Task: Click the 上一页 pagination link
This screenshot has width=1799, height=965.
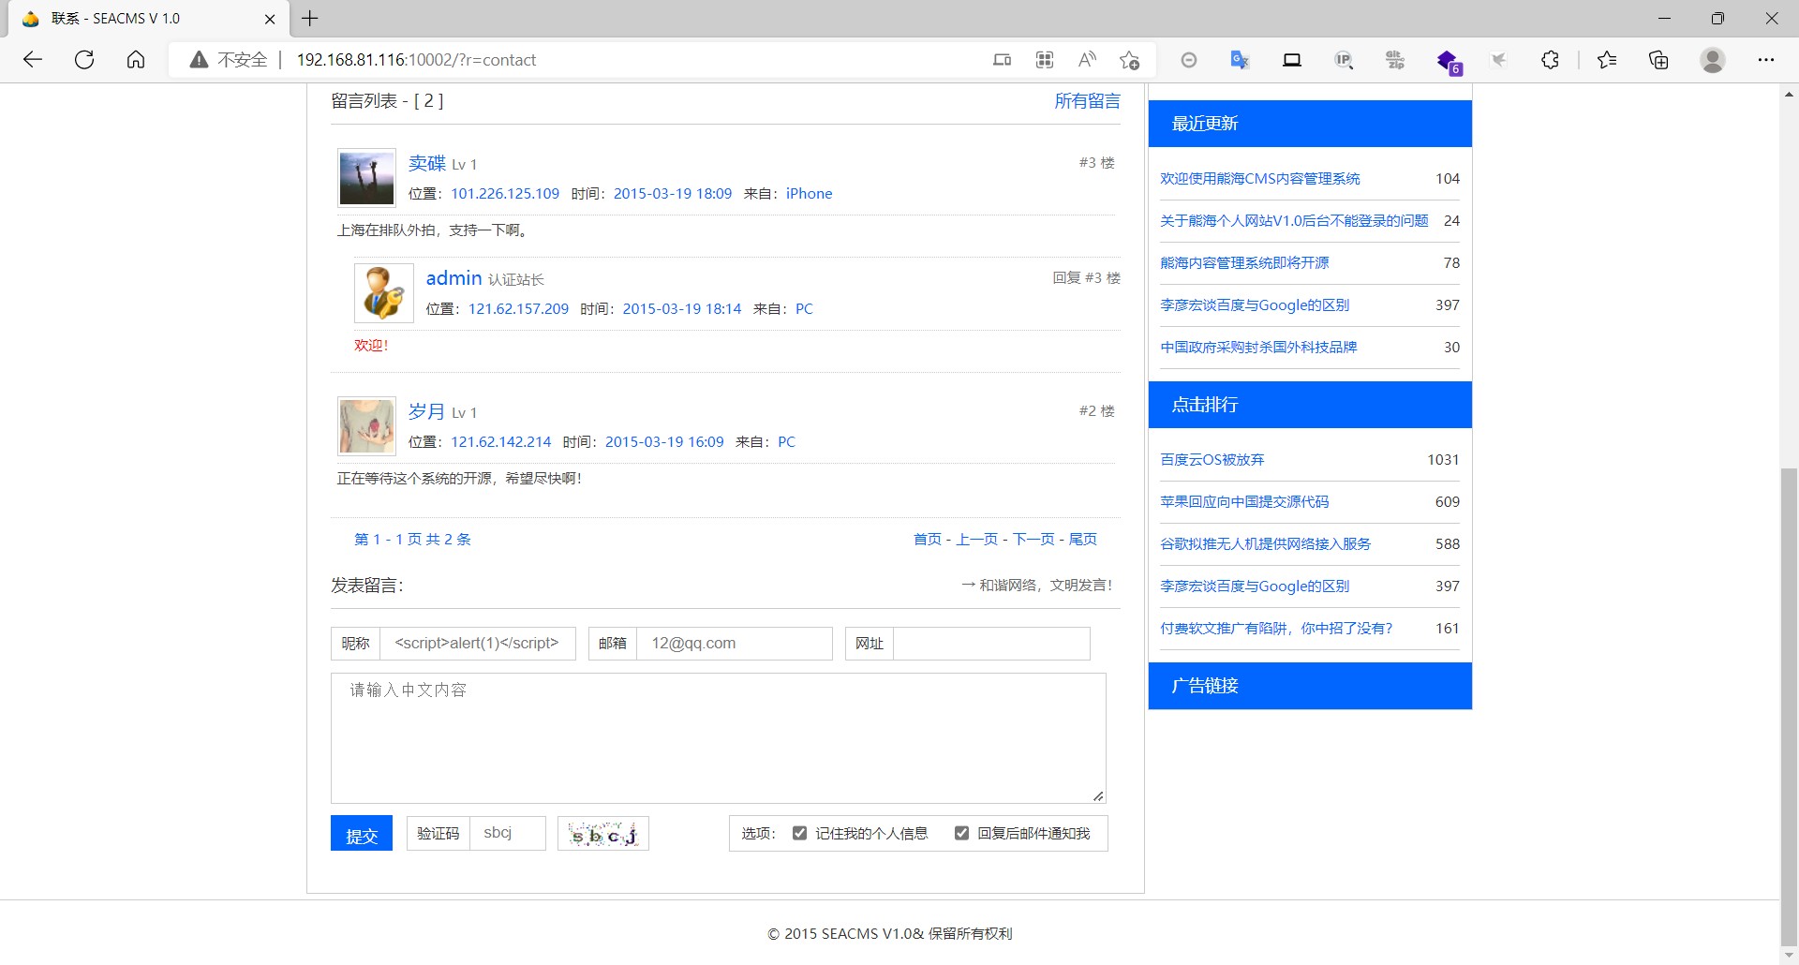Action: pos(977,539)
